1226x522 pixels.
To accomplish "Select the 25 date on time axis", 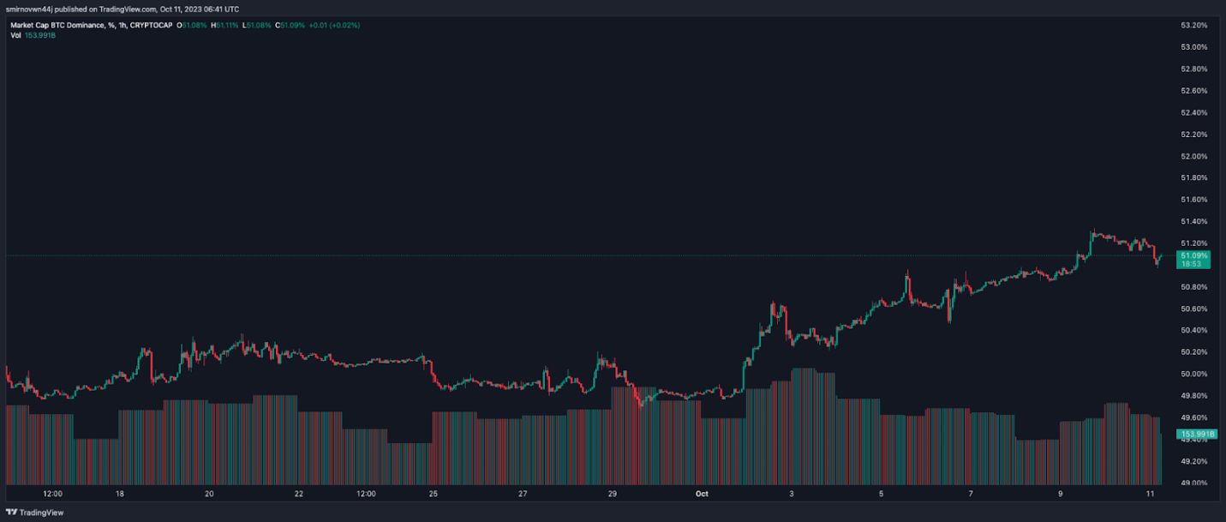I will pyautogui.click(x=434, y=494).
